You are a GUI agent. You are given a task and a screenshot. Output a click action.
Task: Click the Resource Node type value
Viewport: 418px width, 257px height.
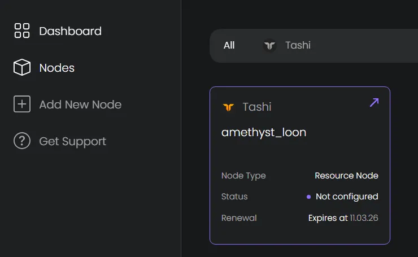(346, 176)
